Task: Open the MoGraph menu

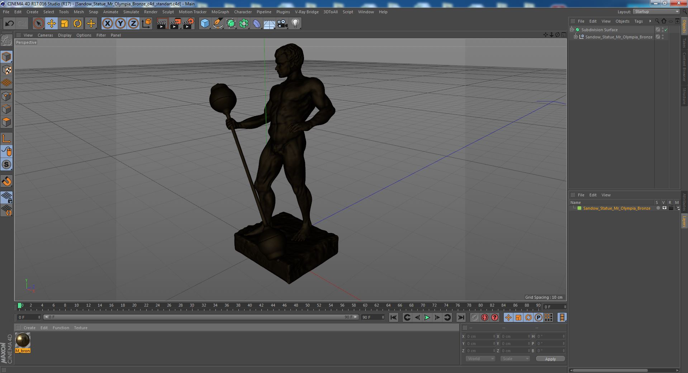Action: click(x=220, y=12)
